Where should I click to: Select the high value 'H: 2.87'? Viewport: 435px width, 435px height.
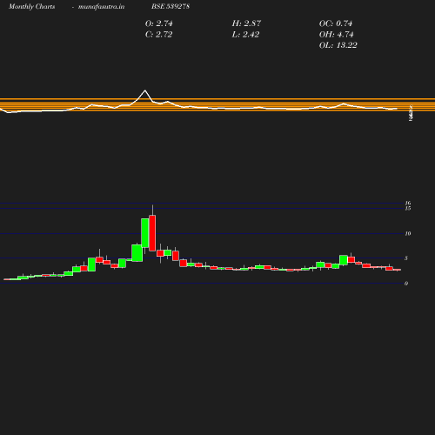pos(246,23)
